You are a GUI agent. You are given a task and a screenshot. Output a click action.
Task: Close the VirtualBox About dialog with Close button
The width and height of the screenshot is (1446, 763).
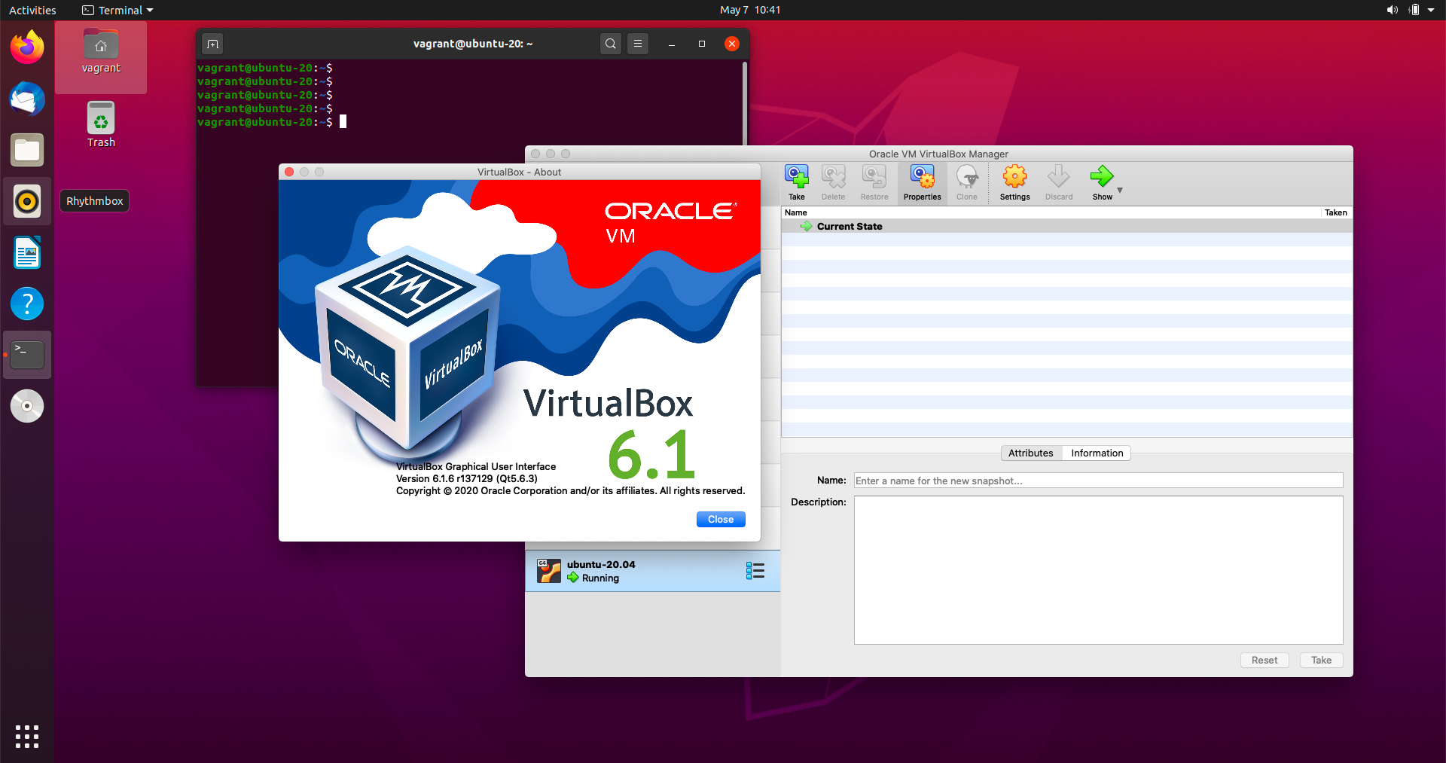click(x=721, y=519)
